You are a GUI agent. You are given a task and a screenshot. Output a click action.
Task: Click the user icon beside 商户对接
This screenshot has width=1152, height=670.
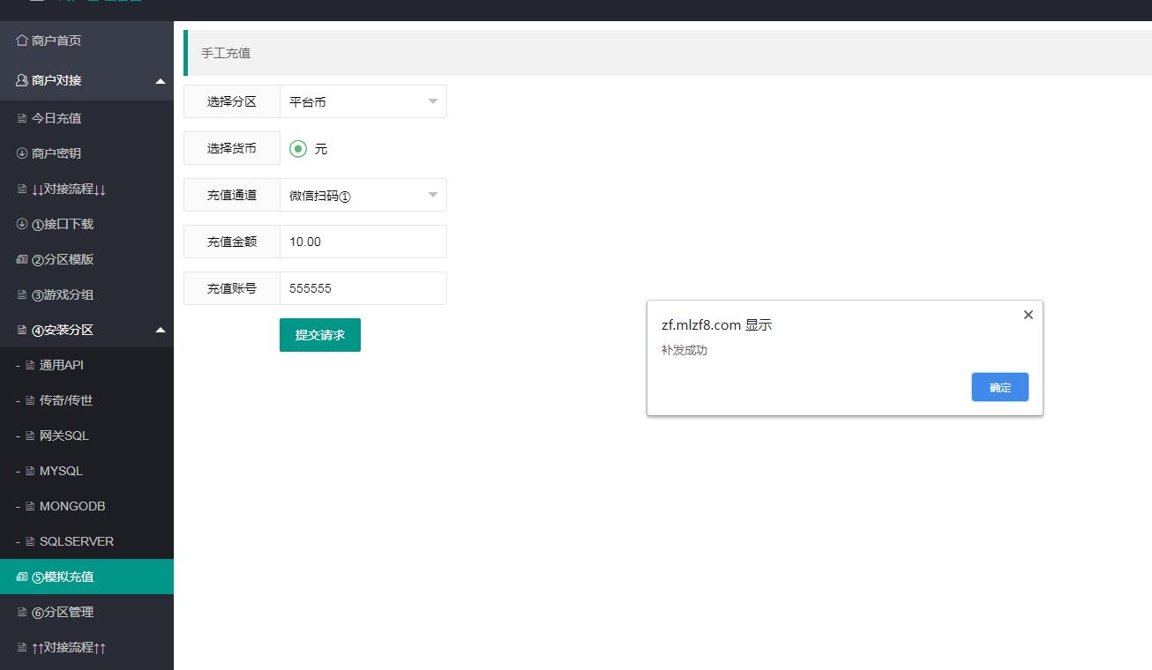pos(22,80)
